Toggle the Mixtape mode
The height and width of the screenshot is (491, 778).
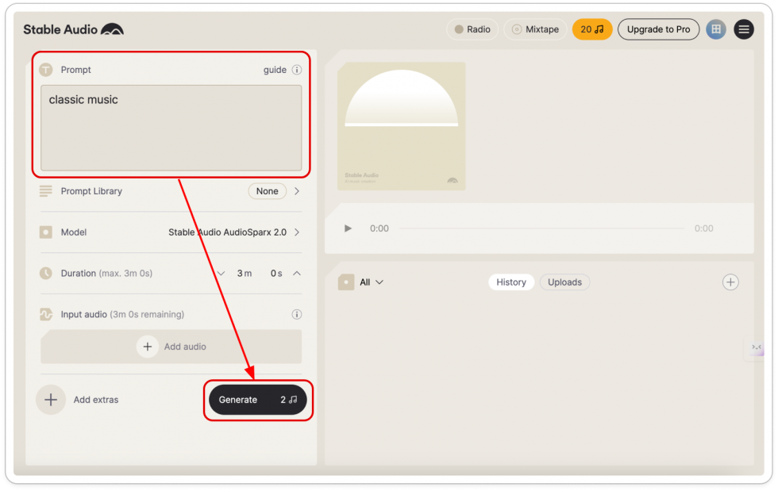pyautogui.click(x=534, y=29)
